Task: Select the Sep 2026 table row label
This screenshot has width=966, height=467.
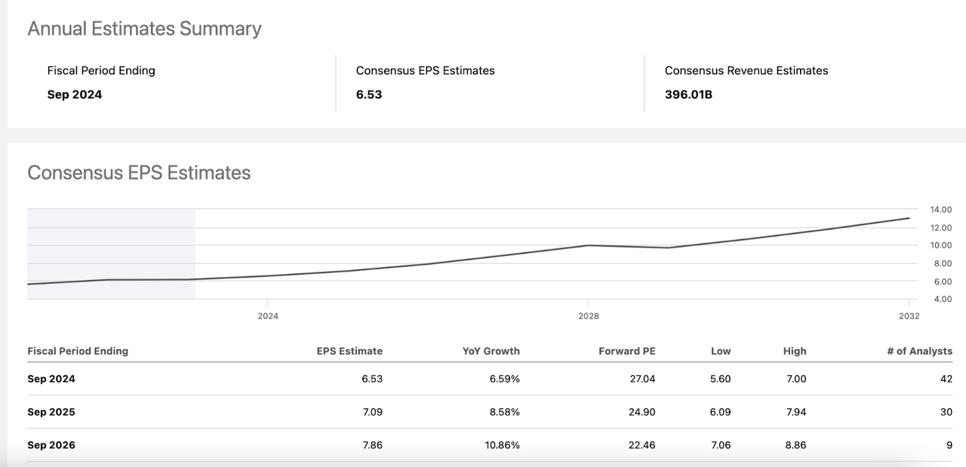Action: (x=51, y=445)
